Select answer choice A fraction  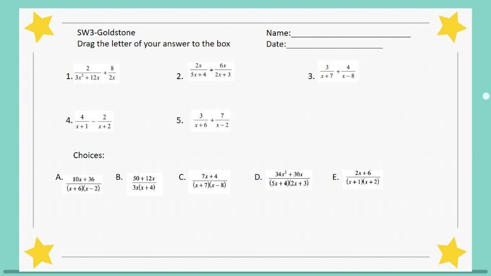[83, 184]
